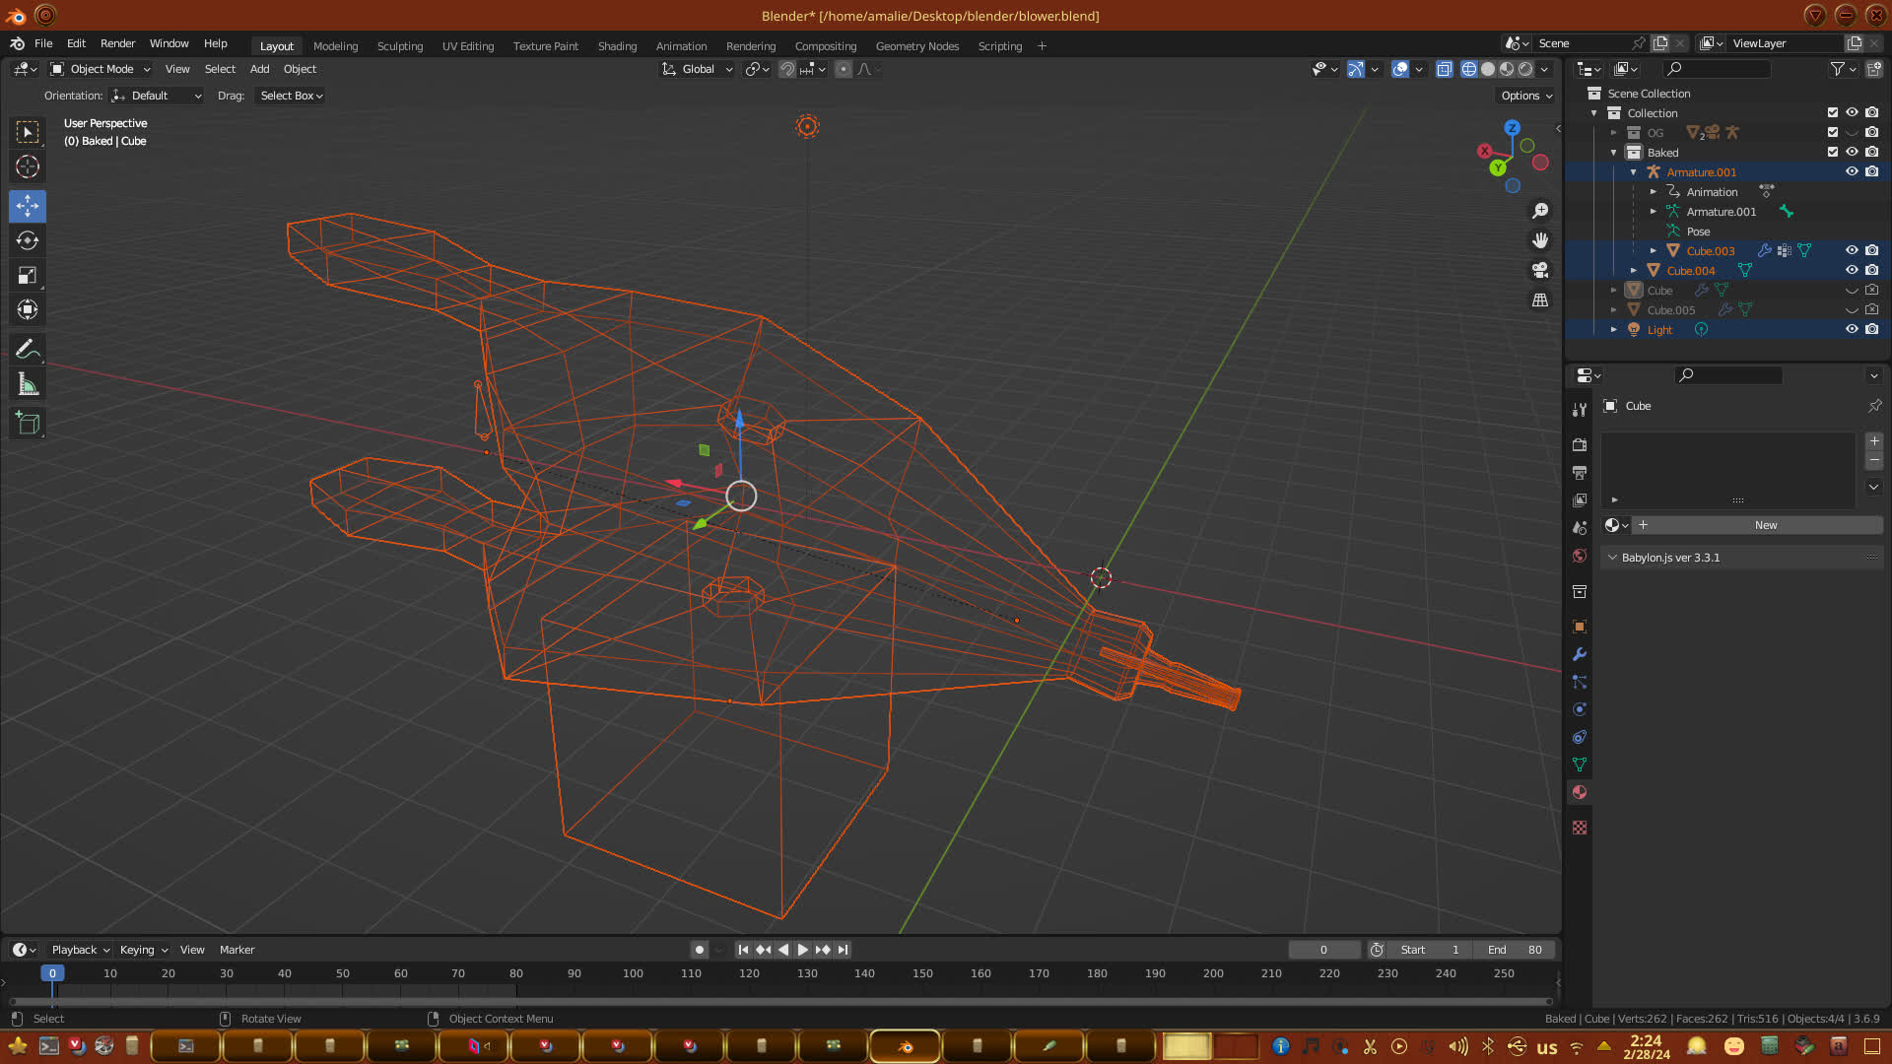Image resolution: width=1892 pixels, height=1064 pixels.
Task: Toggle visibility of the Light object
Action: [1852, 329]
